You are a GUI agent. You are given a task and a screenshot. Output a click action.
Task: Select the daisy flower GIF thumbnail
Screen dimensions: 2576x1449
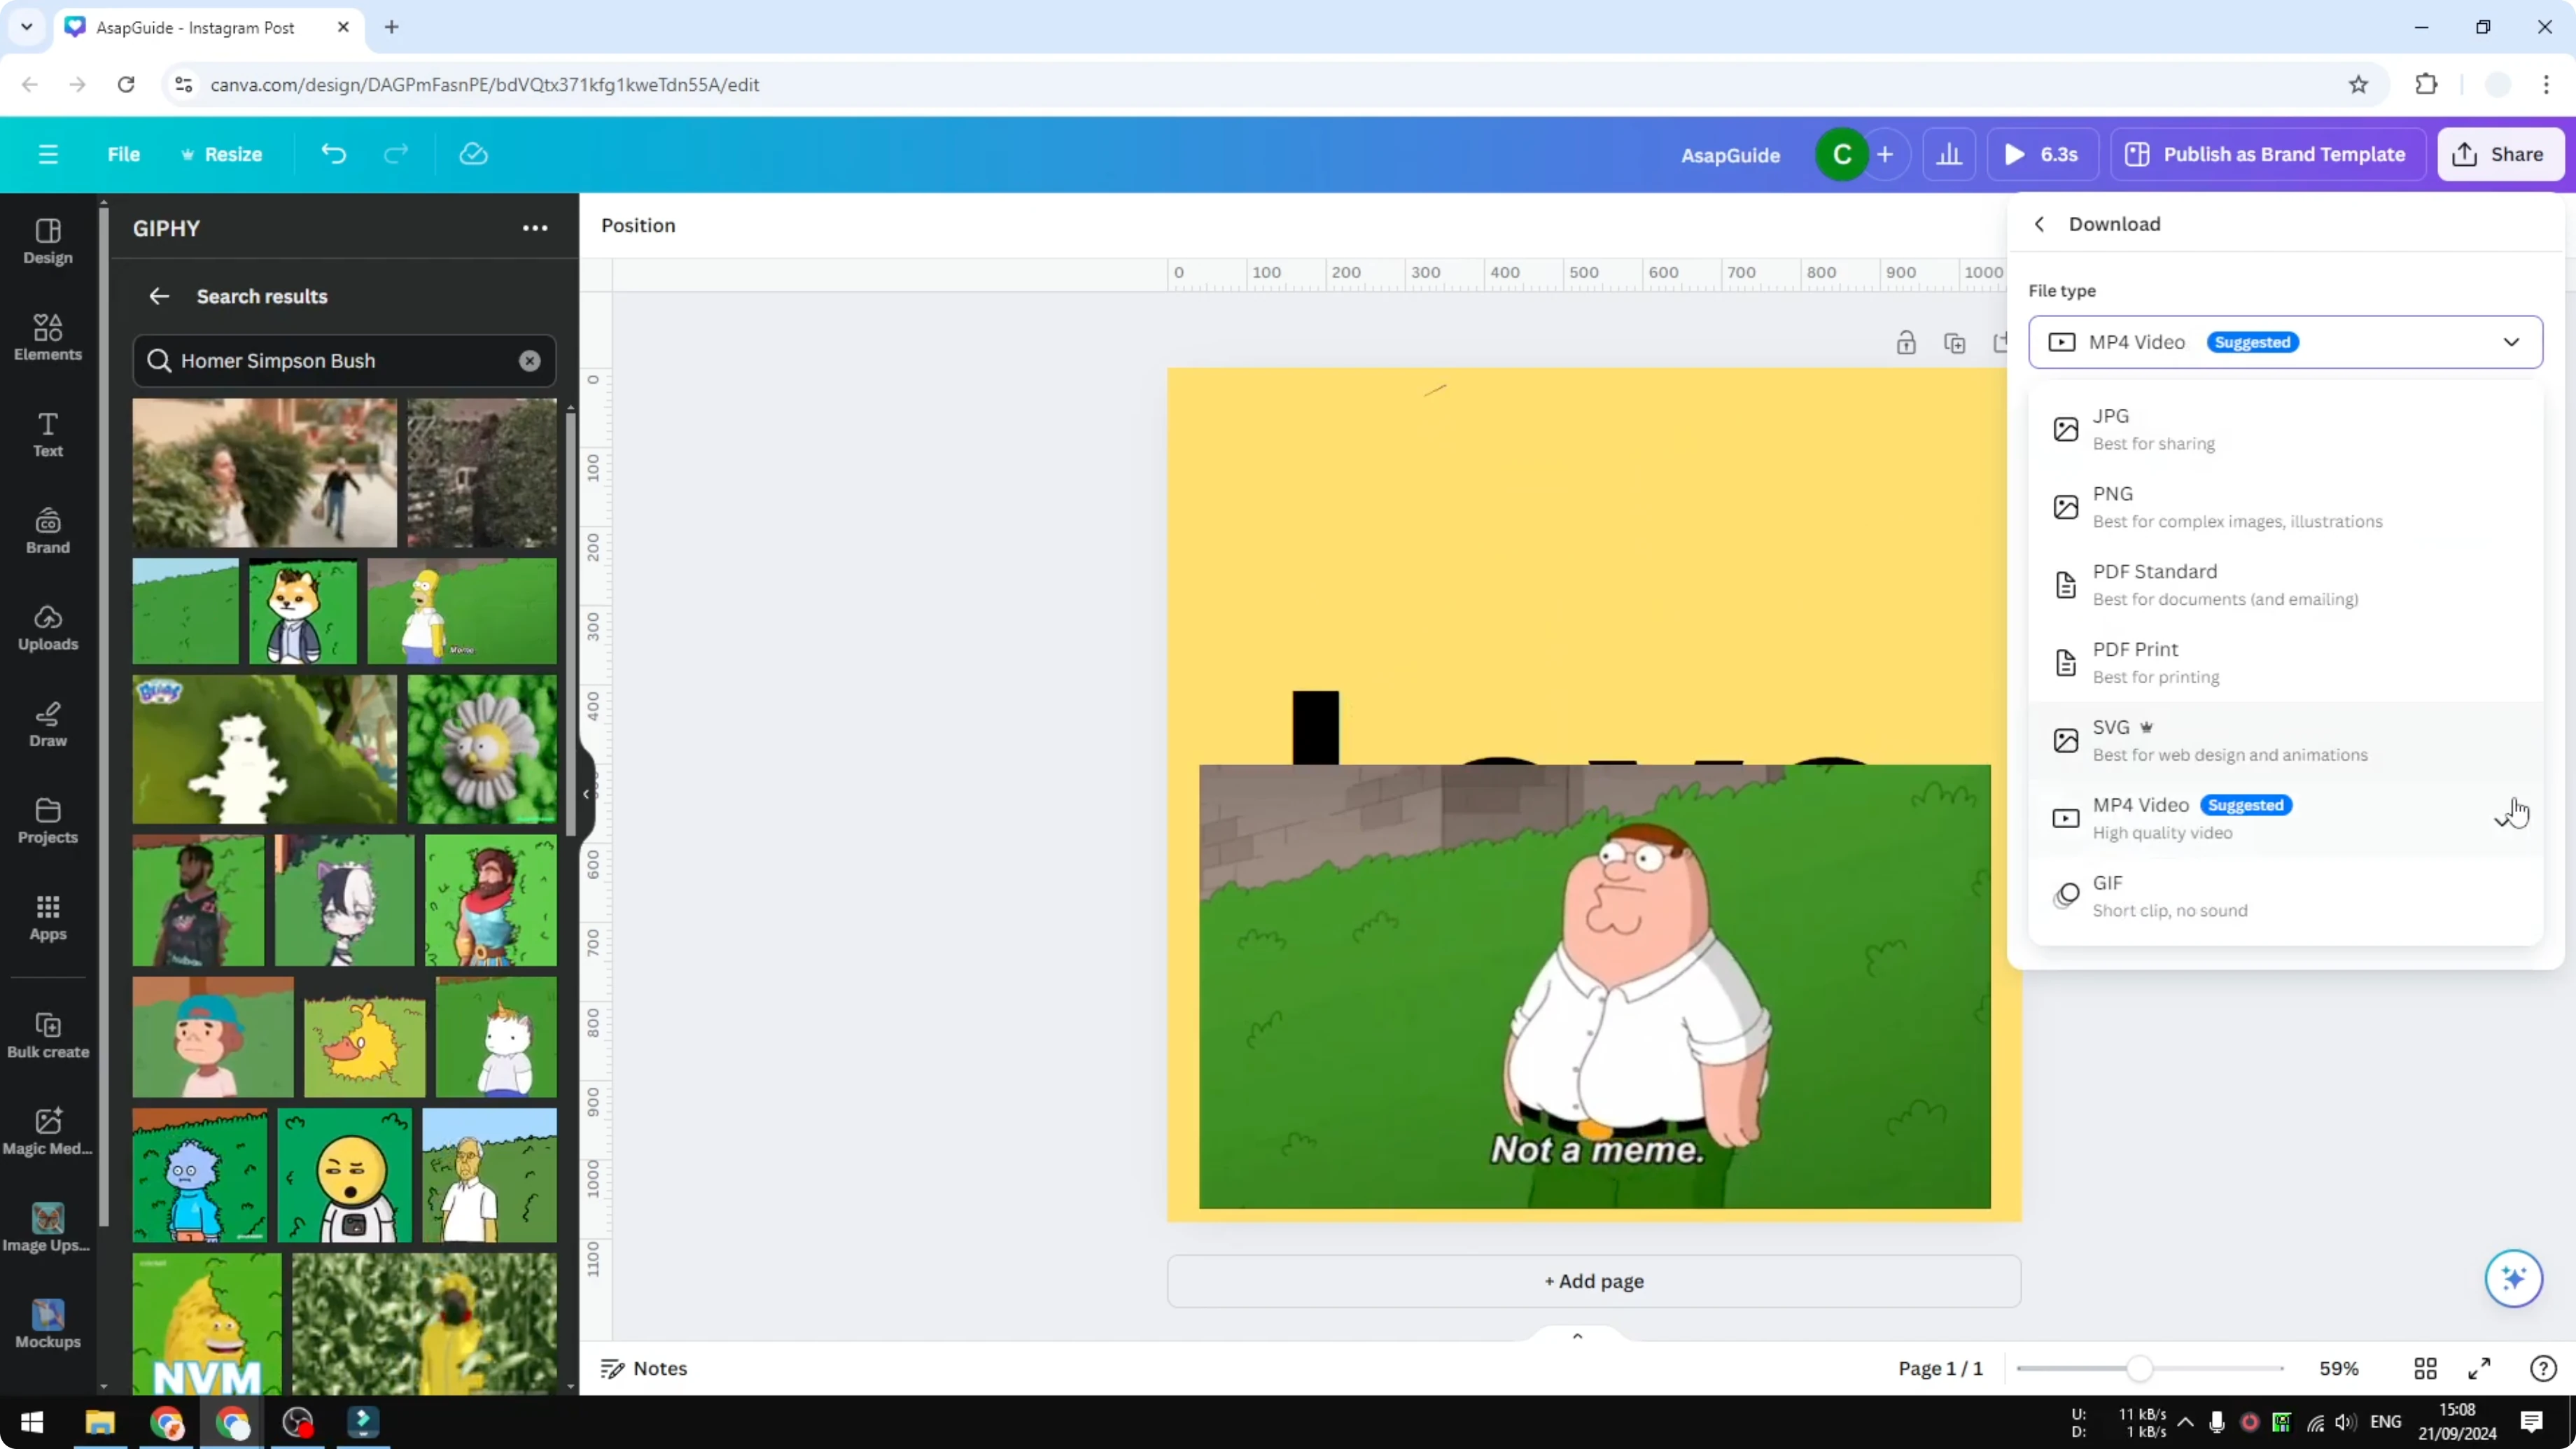click(x=482, y=749)
